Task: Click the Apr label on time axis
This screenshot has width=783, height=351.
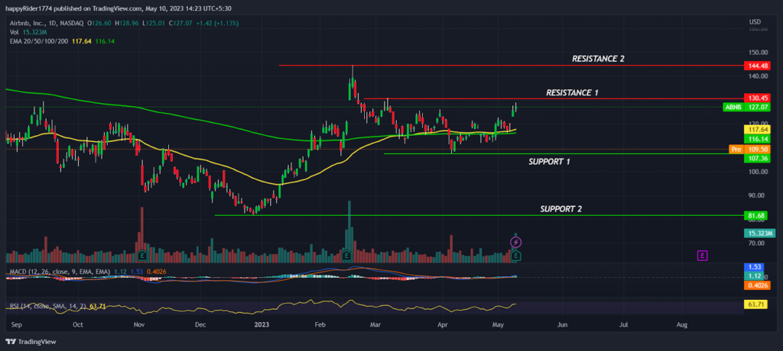Action: point(443,324)
